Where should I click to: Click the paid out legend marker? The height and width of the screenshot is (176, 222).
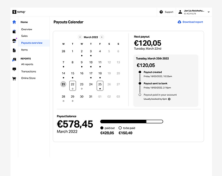pyautogui.click(x=102, y=128)
